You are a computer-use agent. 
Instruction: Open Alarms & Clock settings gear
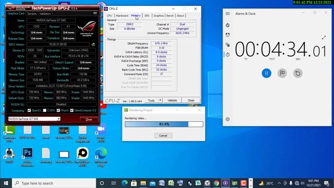click(x=228, y=119)
